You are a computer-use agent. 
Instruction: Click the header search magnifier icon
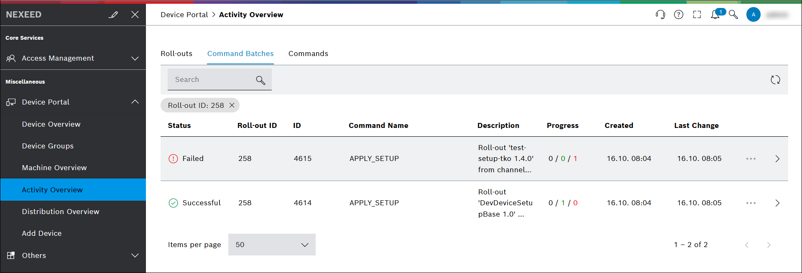733,15
